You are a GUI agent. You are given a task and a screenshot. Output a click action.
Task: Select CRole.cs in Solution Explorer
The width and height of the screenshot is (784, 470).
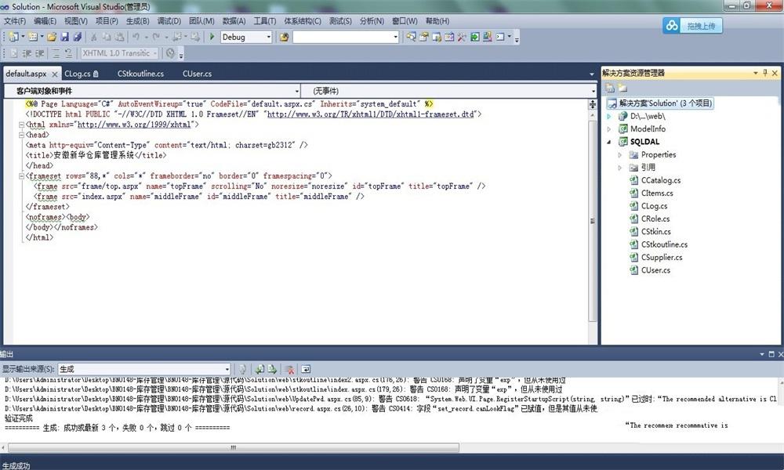pyautogui.click(x=655, y=219)
